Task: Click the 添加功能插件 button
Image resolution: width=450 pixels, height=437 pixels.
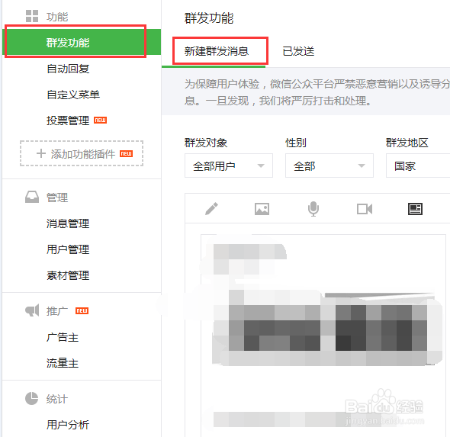Action: click(82, 153)
